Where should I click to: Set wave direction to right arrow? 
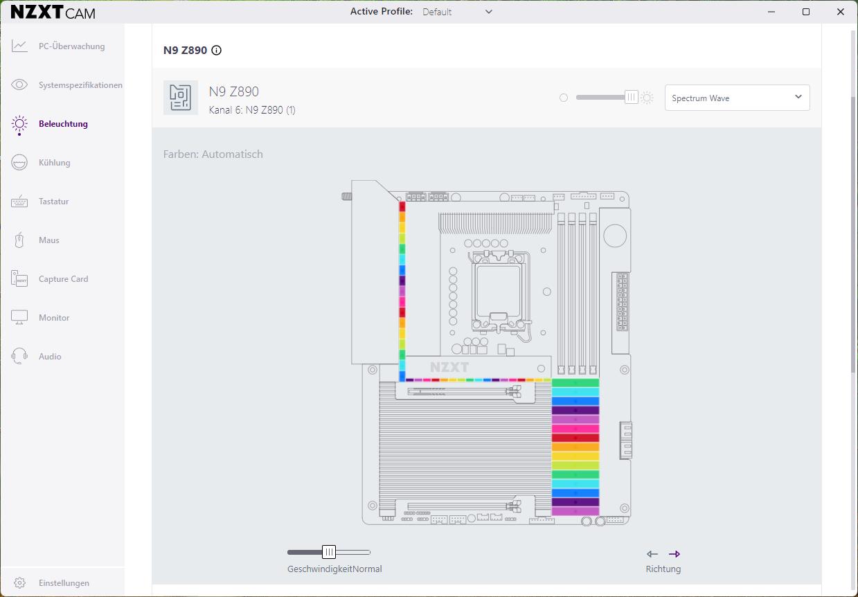click(674, 554)
